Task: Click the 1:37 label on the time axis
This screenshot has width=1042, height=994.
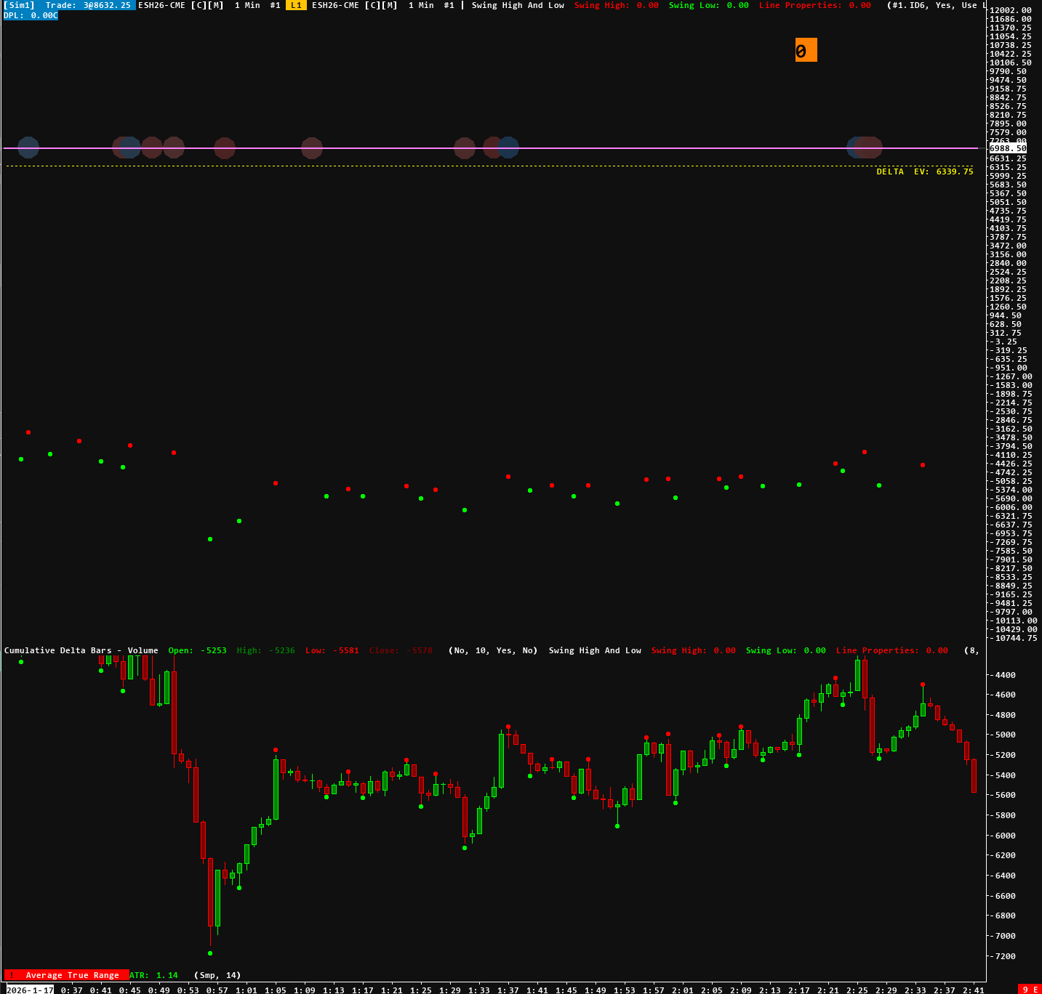Action: 508,990
